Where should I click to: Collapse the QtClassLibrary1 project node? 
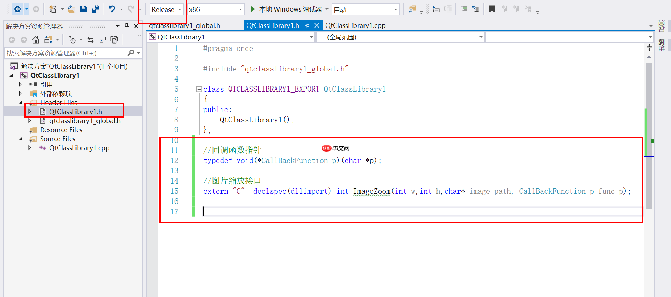[12, 75]
